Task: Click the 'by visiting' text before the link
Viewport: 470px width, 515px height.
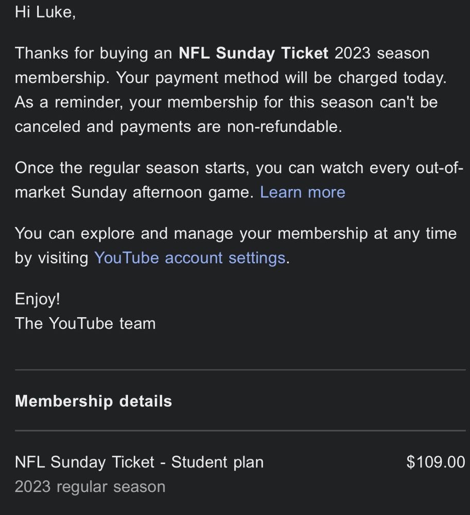Action: pyautogui.click(x=51, y=258)
